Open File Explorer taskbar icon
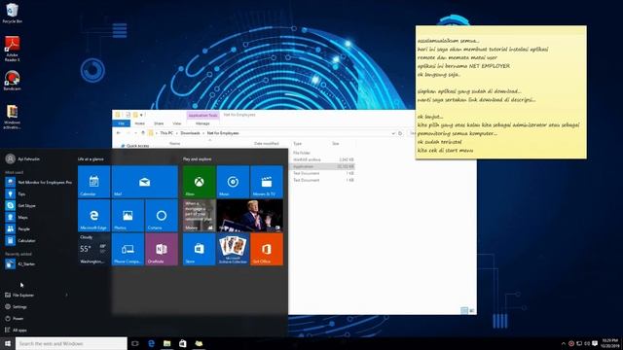The image size is (623, 350). [x=166, y=343]
